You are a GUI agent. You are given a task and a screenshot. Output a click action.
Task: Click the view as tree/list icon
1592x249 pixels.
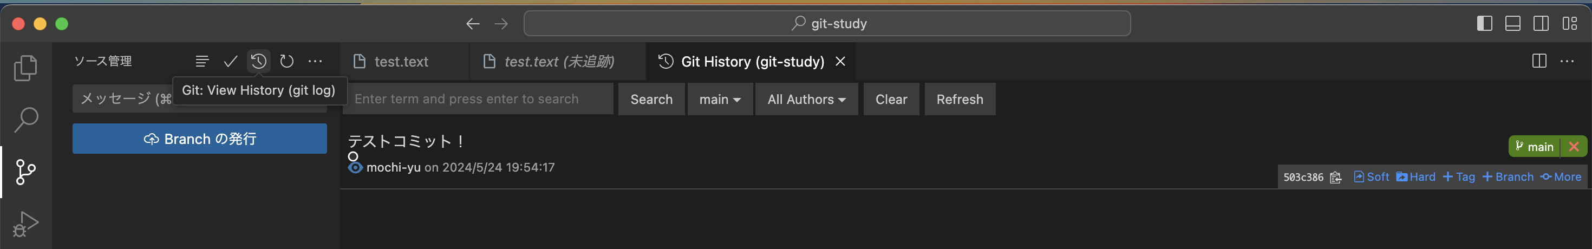click(202, 61)
